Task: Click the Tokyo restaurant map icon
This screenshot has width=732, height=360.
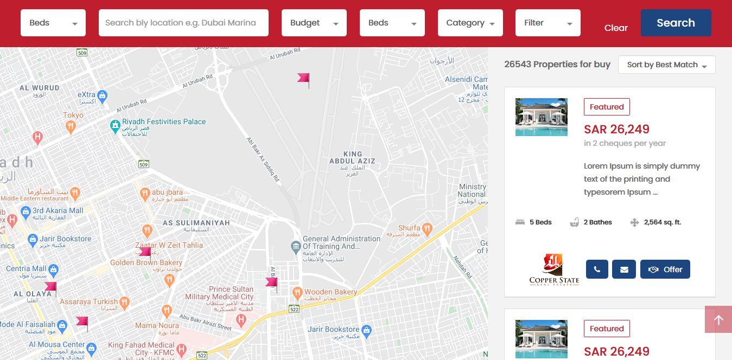Action: 71,128
